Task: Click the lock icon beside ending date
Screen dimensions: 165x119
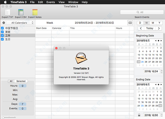Action: (x=139, y=115)
